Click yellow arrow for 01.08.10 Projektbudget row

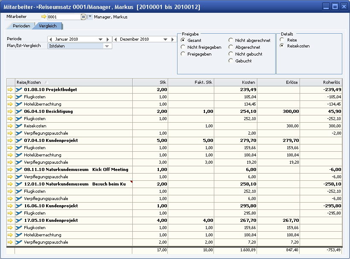click(10, 90)
